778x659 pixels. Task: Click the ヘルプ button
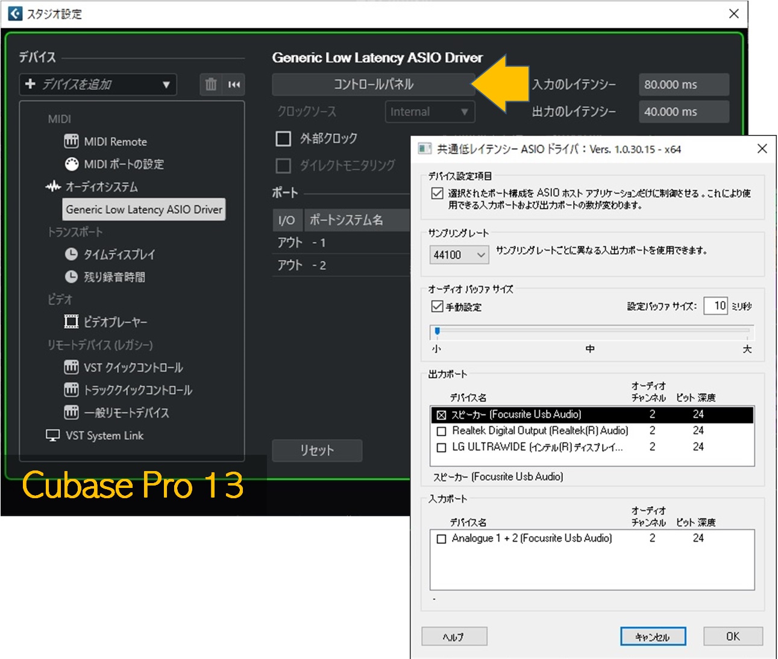(x=454, y=637)
